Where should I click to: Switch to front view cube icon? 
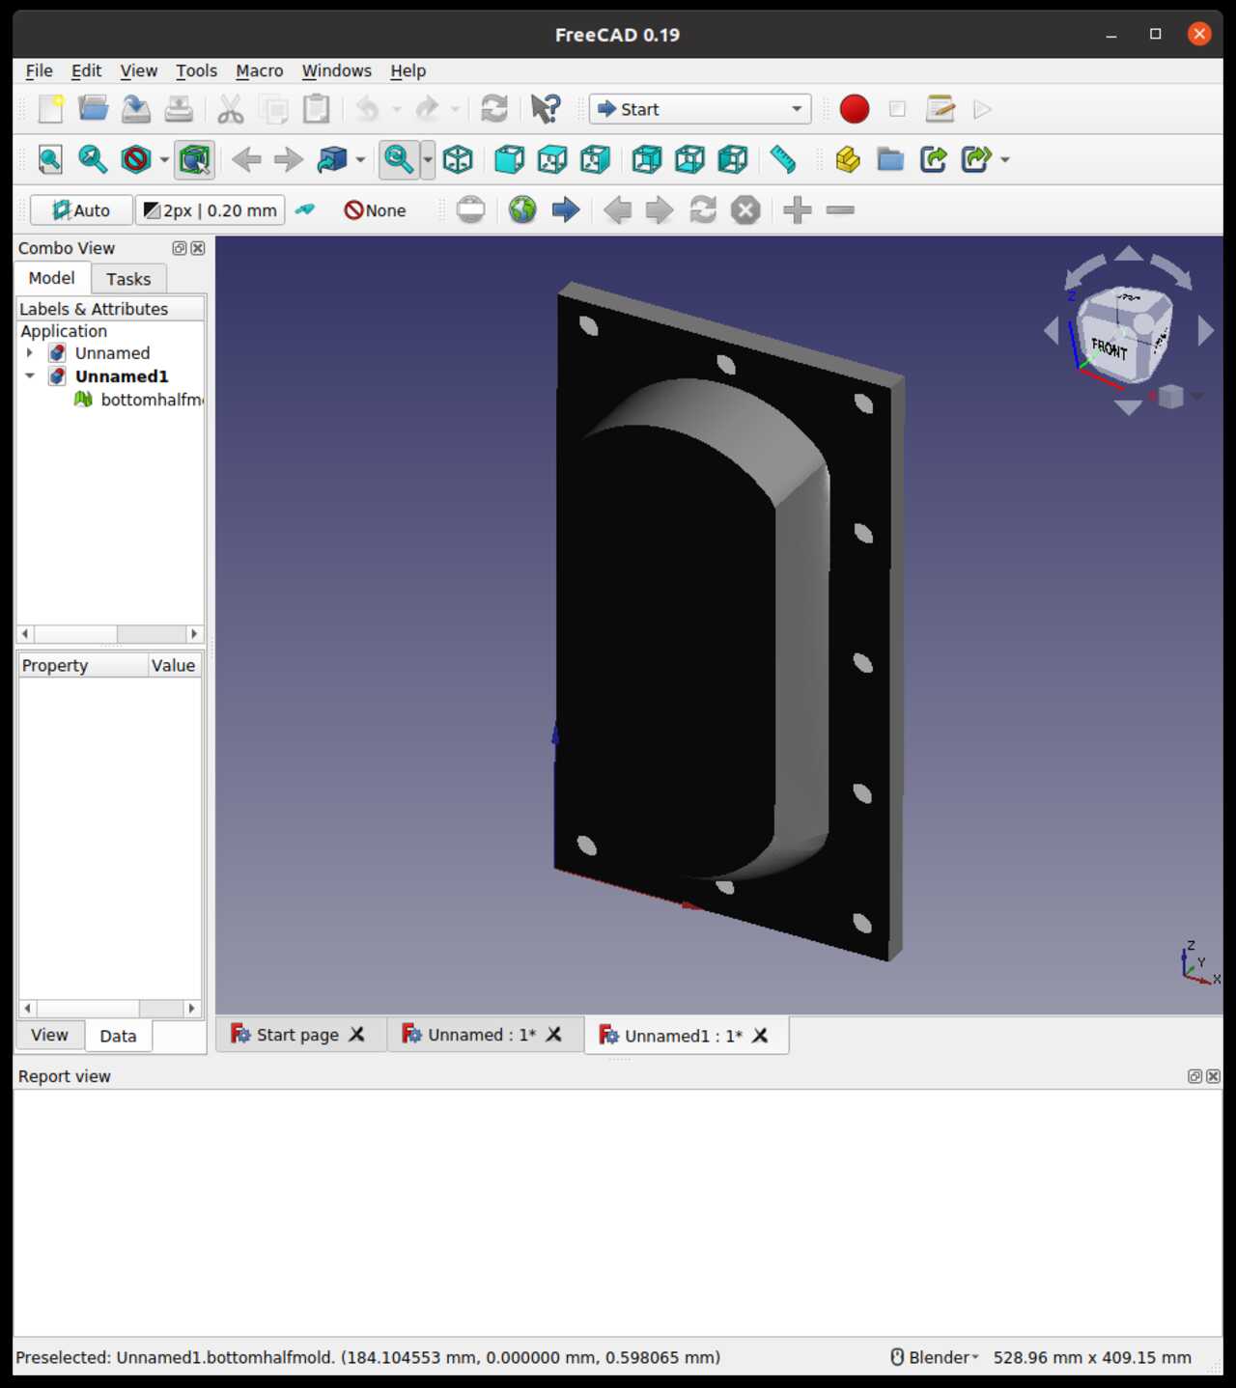pos(509,159)
